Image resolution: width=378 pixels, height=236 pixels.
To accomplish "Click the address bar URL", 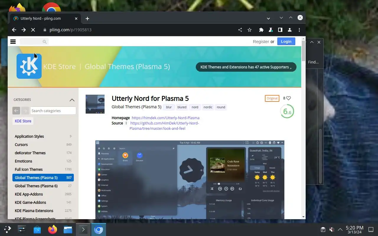I will click(71, 30).
